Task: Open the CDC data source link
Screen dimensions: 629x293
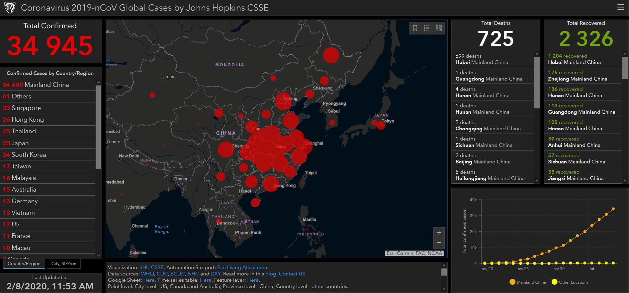Action: pyautogui.click(x=162, y=274)
